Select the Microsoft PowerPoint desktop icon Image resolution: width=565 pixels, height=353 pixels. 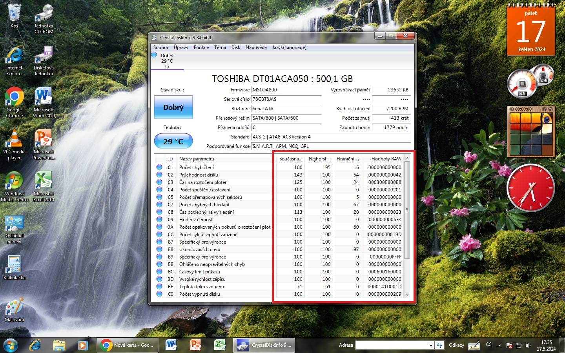(44, 145)
